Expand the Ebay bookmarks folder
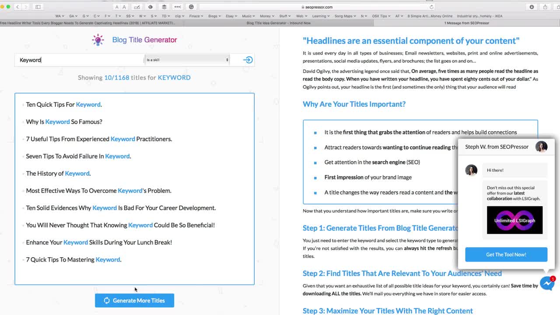This screenshot has width=560, height=315. pos(231,16)
